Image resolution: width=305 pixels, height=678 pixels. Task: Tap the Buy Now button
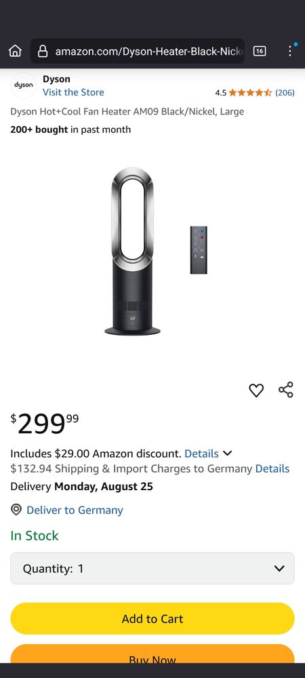click(152, 654)
